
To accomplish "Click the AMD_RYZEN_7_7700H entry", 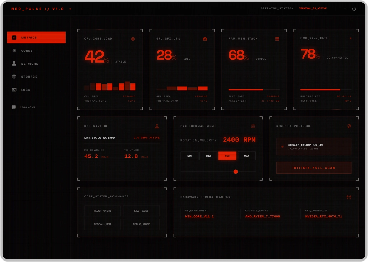I will coord(263,217).
